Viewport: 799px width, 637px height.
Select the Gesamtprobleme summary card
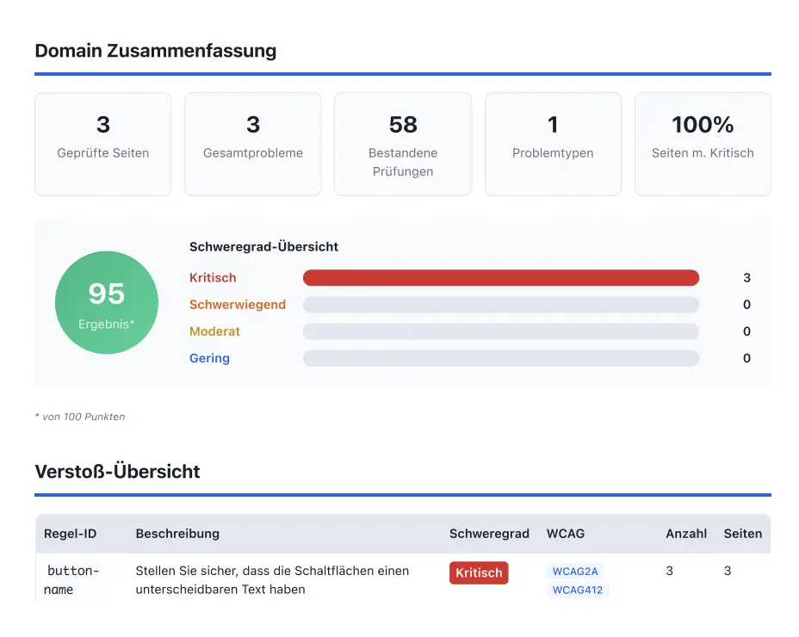[x=253, y=144]
